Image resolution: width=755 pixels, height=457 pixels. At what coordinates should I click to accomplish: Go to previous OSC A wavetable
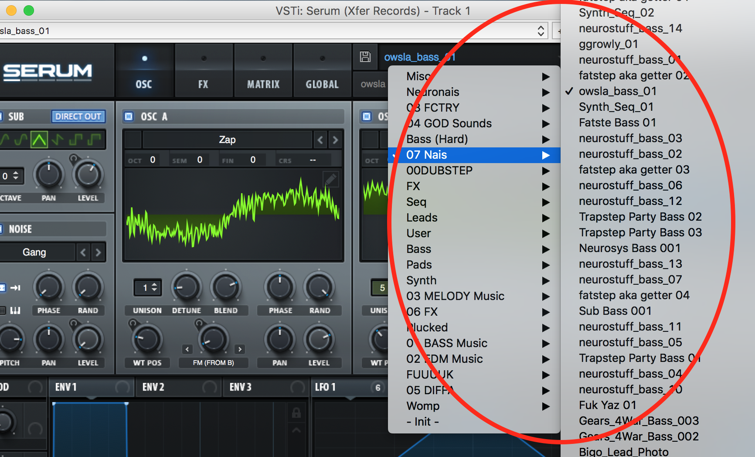(320, 140)
